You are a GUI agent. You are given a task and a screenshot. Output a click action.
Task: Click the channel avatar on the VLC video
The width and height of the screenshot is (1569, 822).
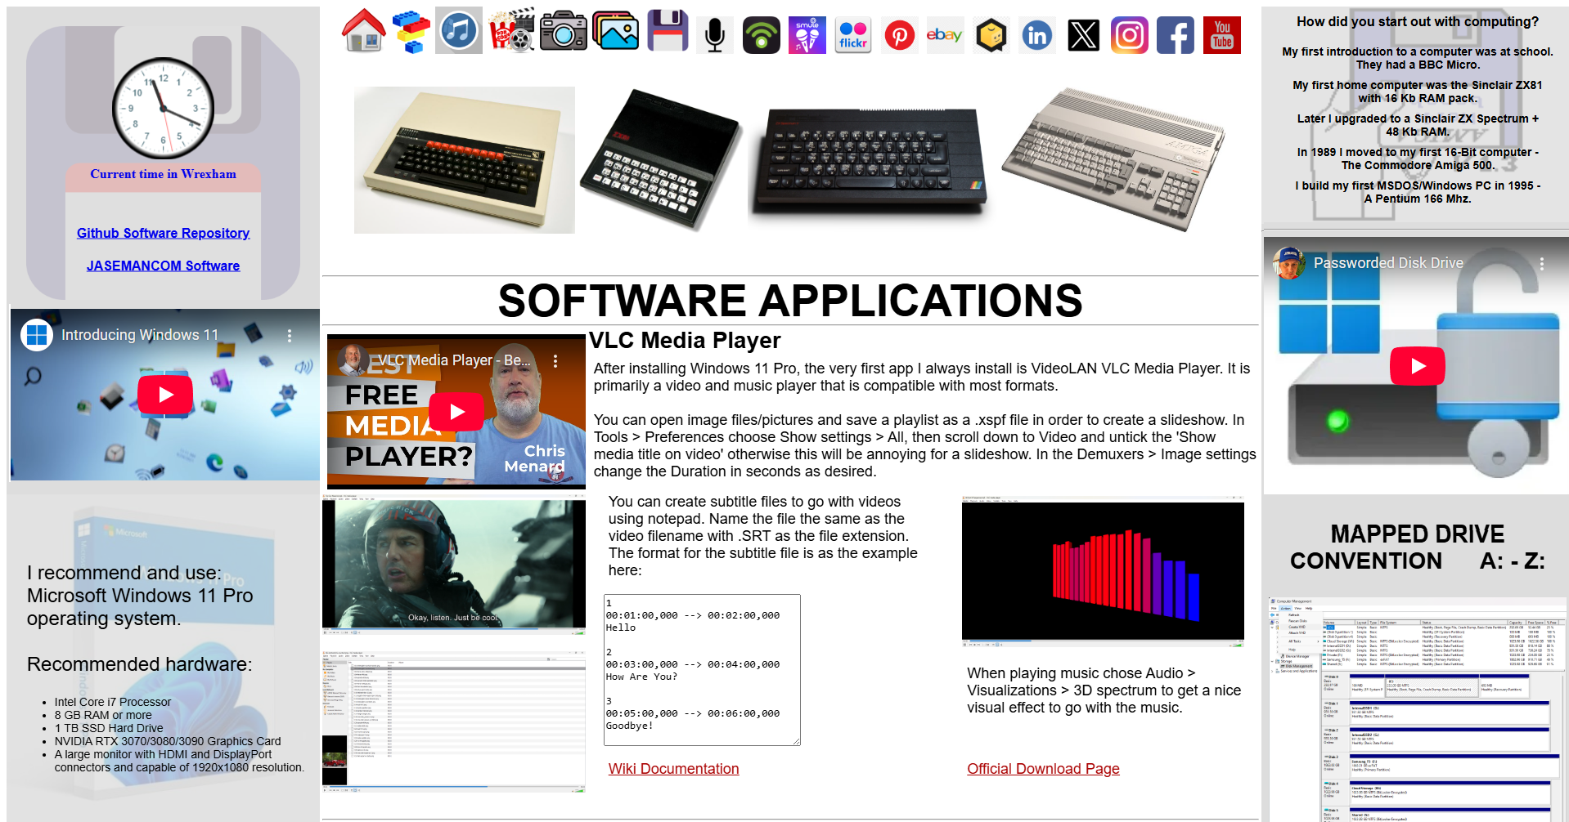click(353, 360)
